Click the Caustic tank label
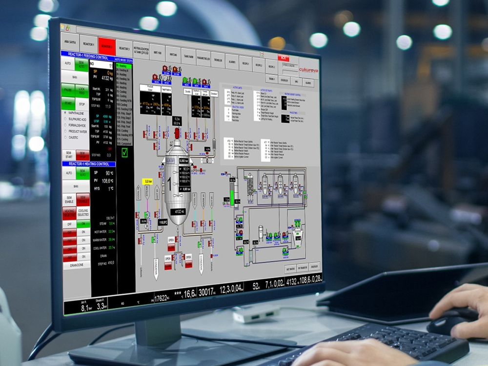 point(187,91)
